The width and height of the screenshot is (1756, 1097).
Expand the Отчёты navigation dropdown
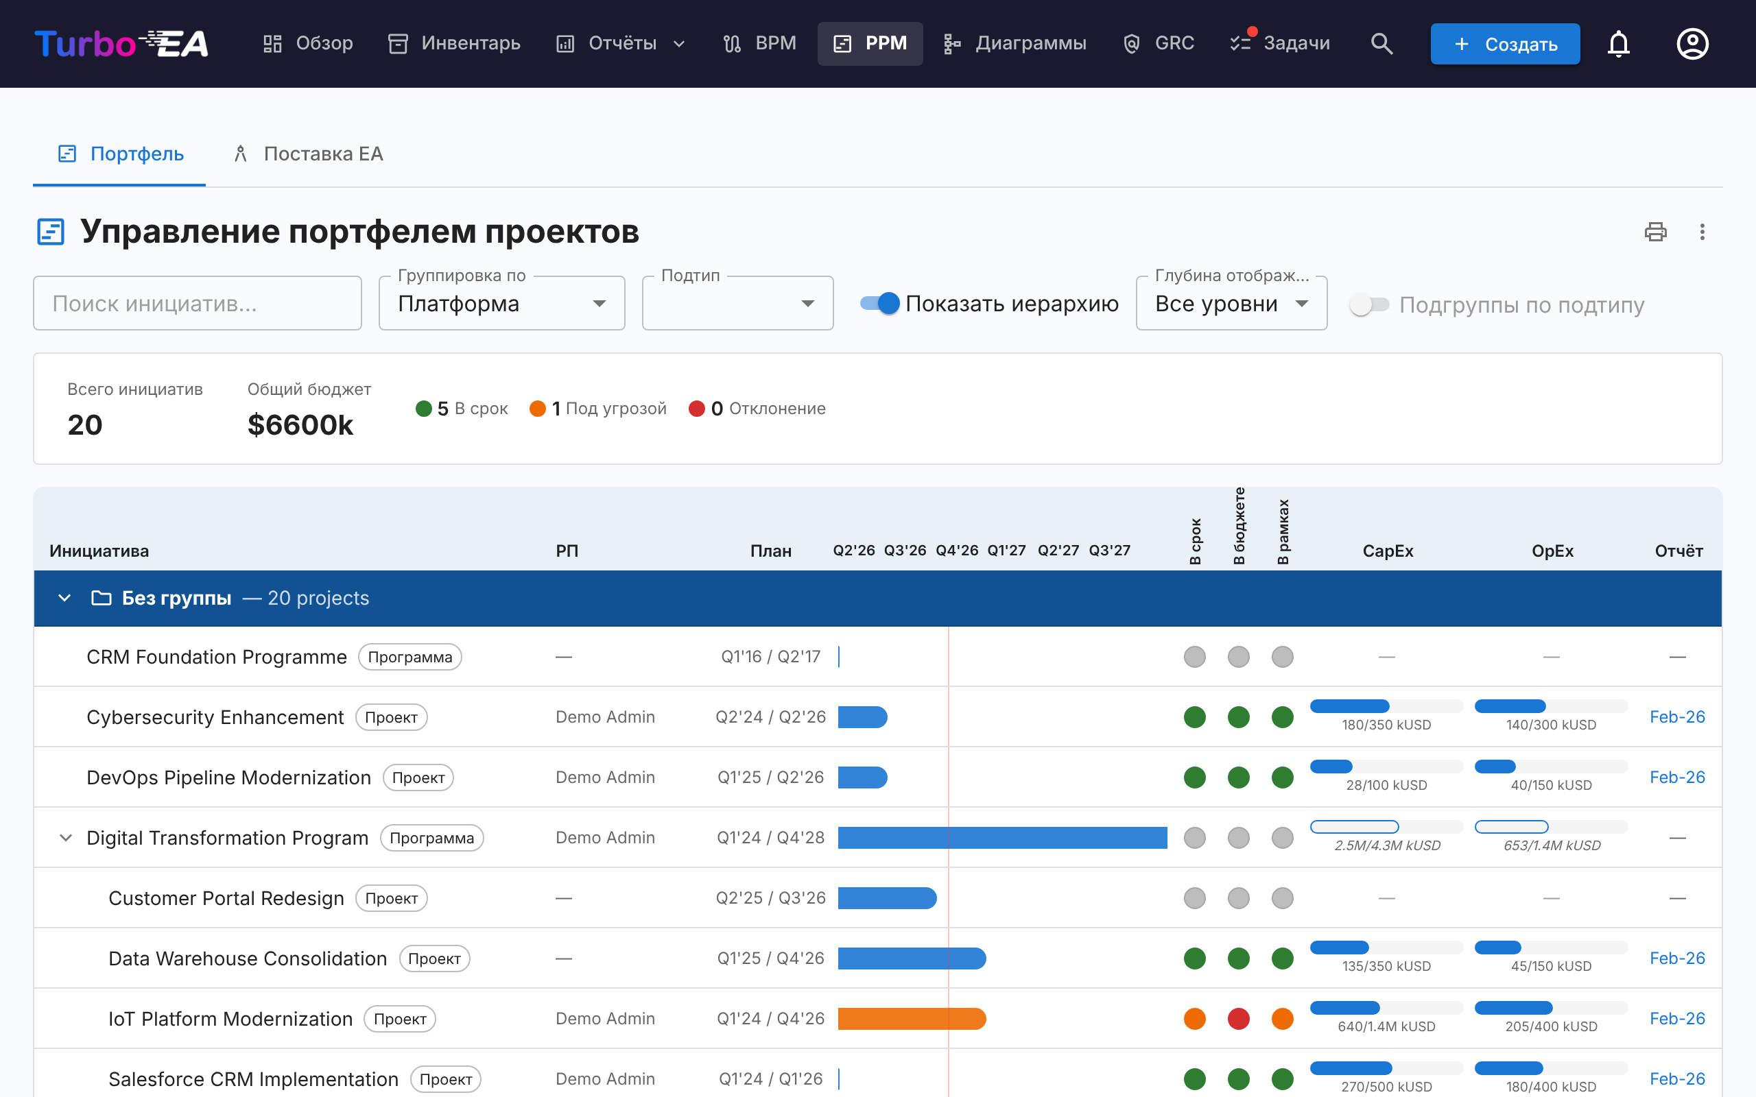(x=620, y=43)
